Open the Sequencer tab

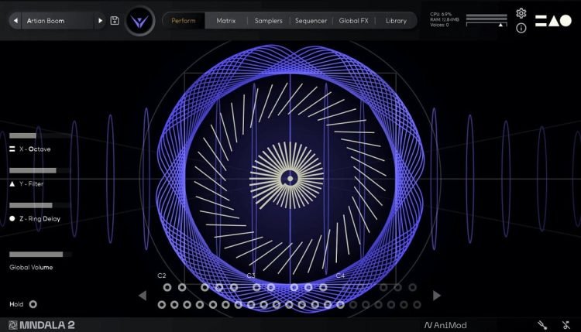311,21
